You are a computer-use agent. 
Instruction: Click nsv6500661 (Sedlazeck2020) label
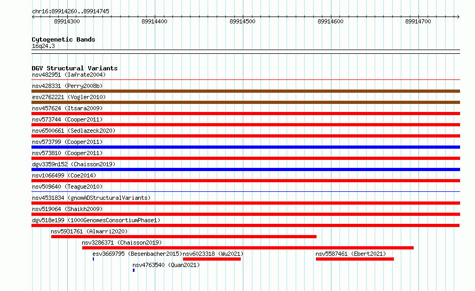tap(74, 131)
